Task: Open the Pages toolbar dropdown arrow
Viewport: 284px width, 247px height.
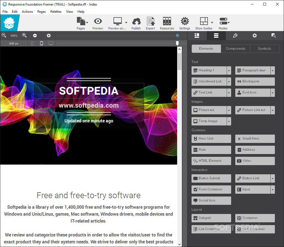Action: (x=87, y=22)
